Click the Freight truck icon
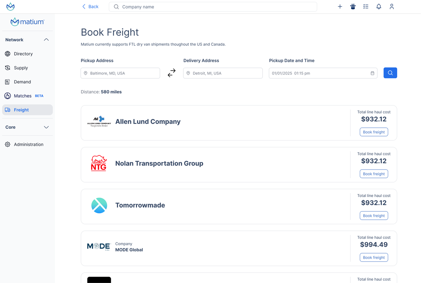Viewport: 423px width, 283px height. pos(8,110)
